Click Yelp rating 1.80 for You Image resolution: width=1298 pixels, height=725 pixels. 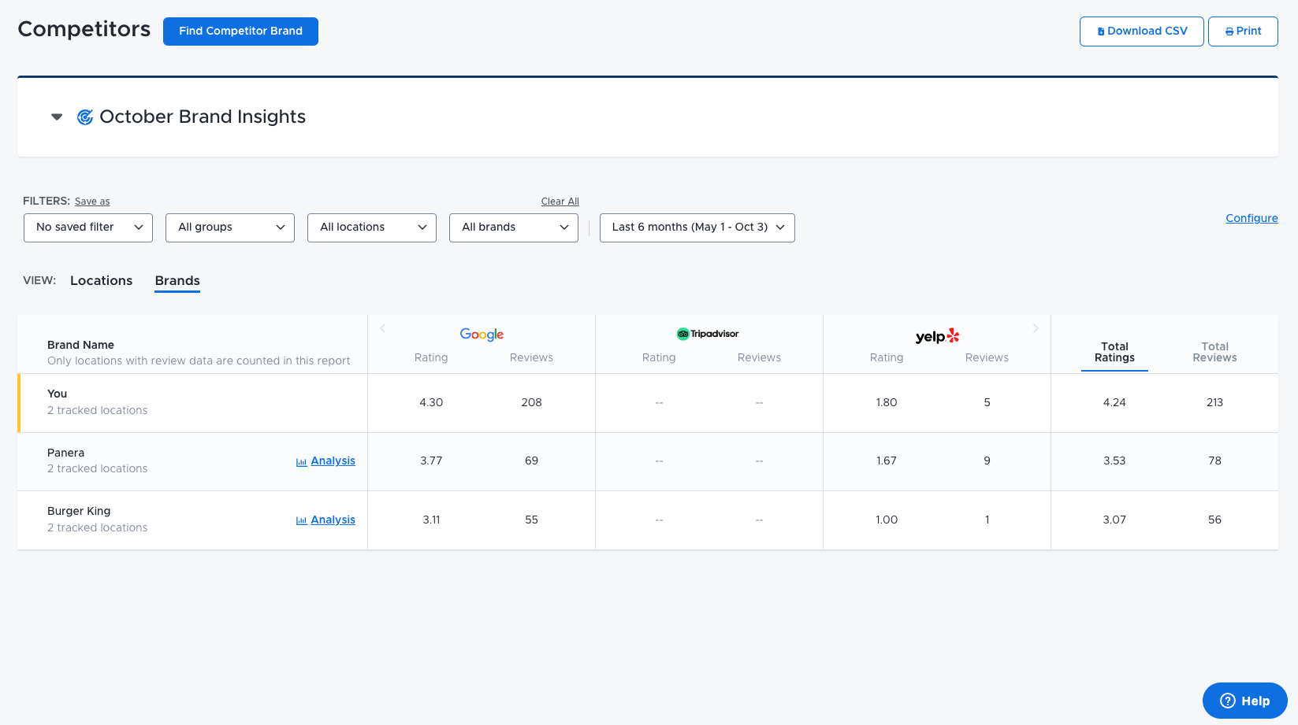tap(887, 402)
